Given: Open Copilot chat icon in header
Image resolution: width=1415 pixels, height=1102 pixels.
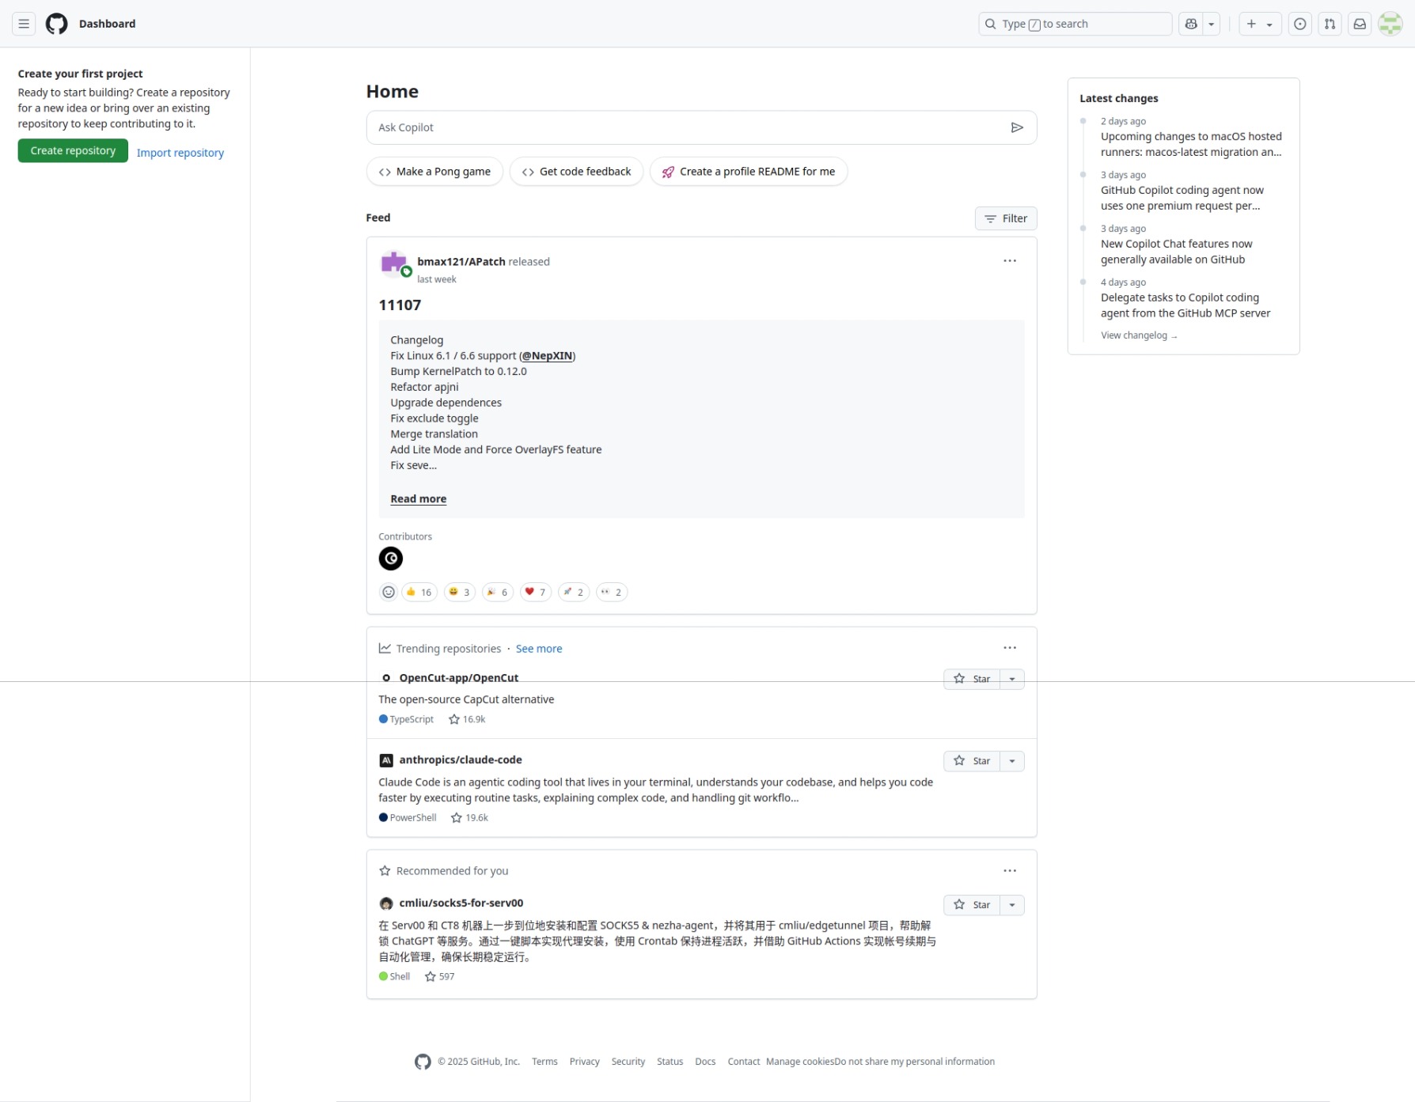Looking at the screenshot, I should tap(1191, 24).
